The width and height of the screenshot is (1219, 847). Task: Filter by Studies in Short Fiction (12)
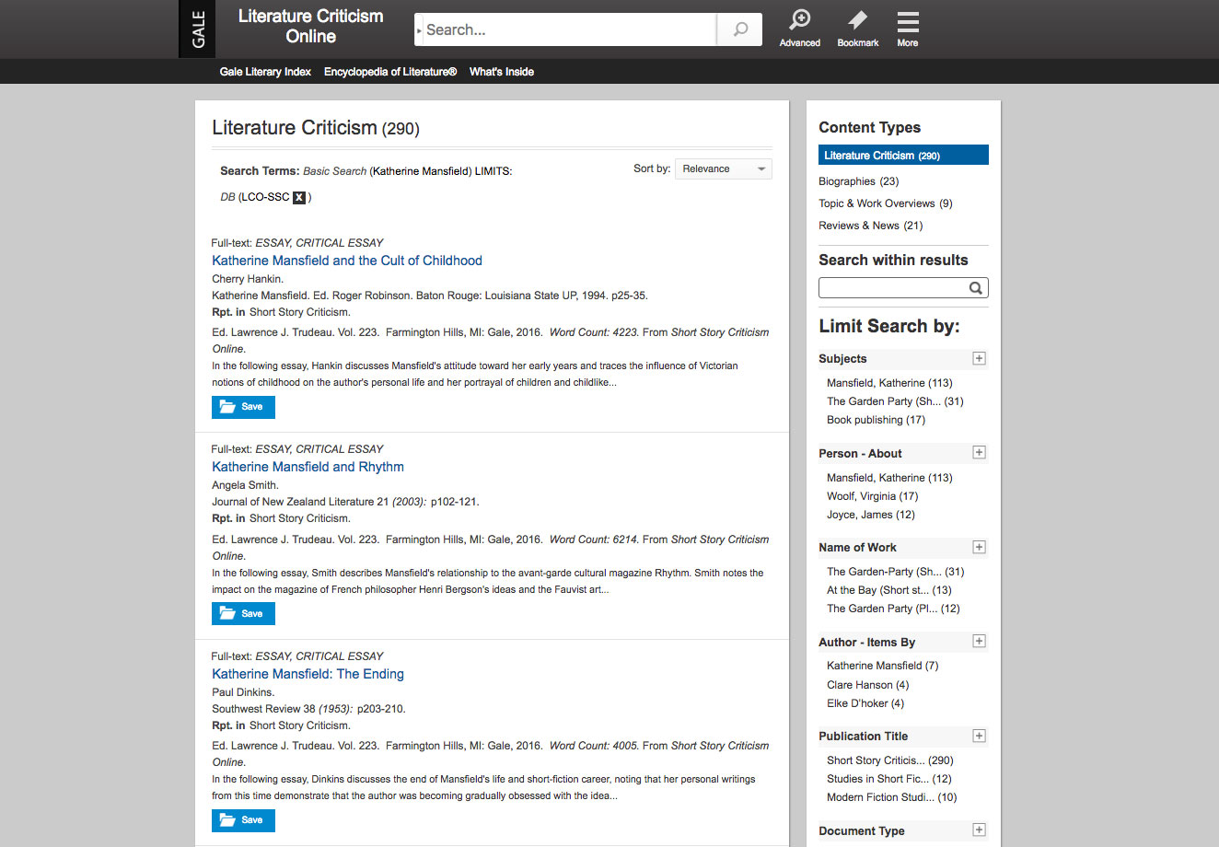coord(889,779)
